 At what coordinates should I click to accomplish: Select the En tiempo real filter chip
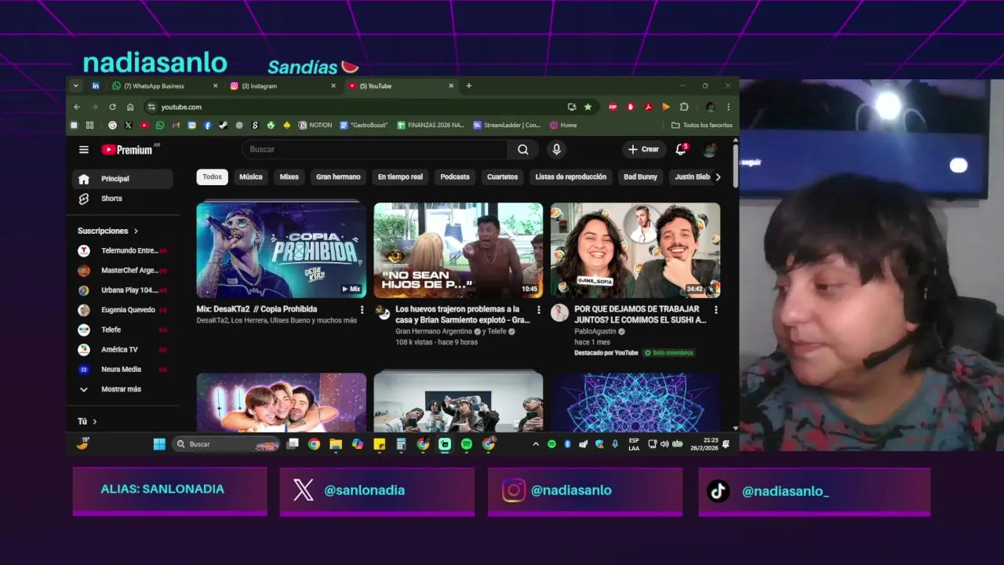400,177
